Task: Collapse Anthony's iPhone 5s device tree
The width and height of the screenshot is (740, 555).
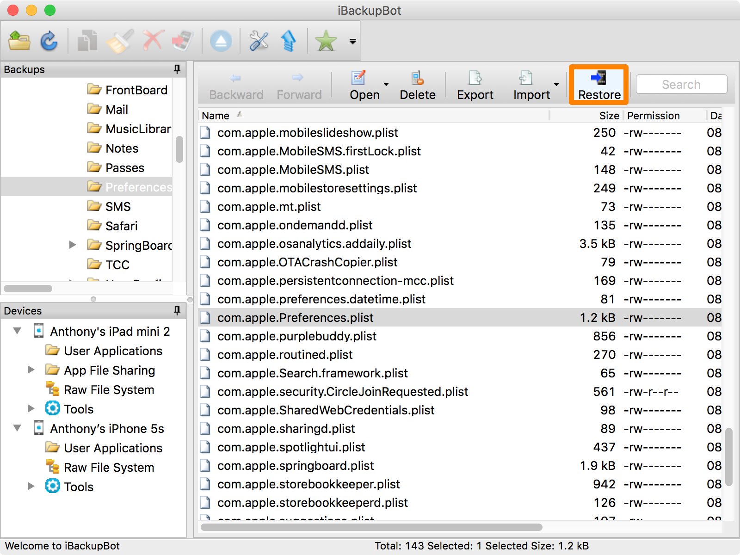Action: [x=17, y=428]
